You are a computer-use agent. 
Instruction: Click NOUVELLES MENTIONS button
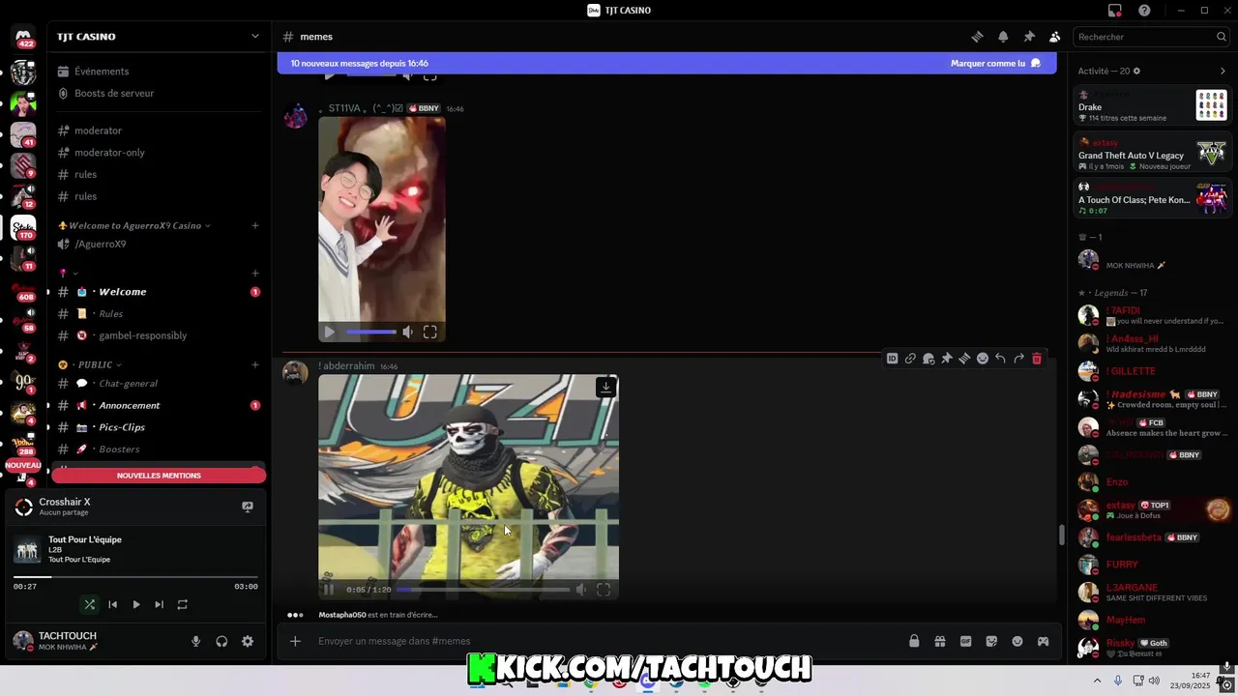[159, 476]
